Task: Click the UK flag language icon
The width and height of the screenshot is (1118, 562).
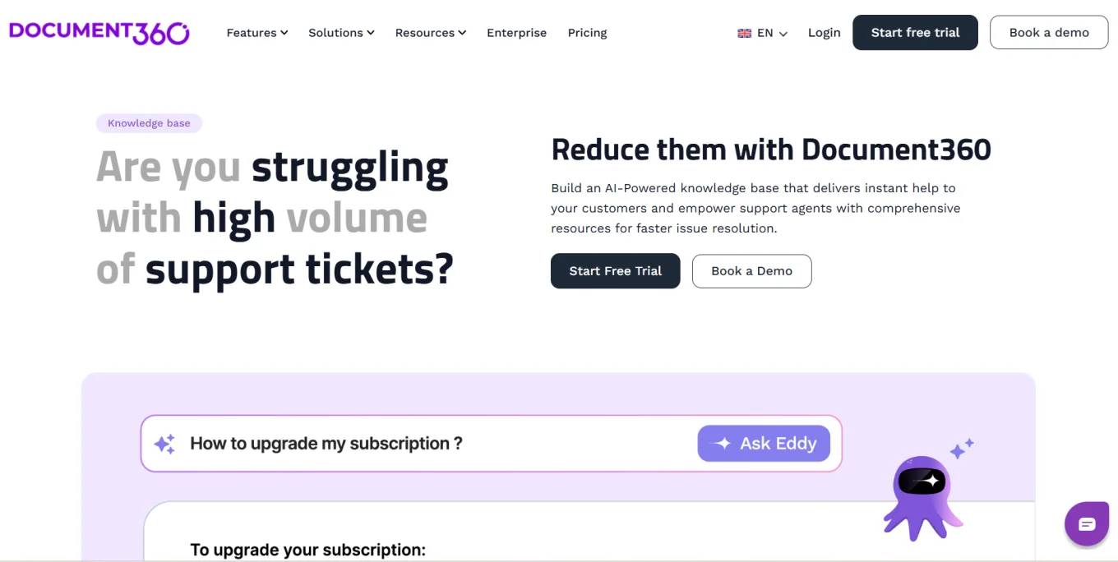Action: (745, 34)
